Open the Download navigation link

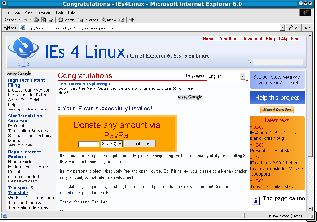(x=252, y=39)
